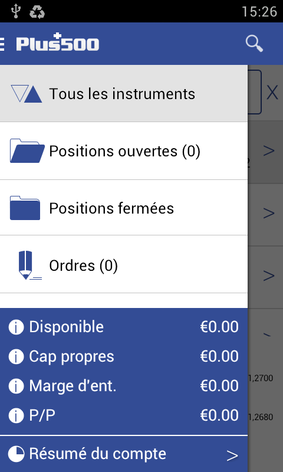Viewport: 283px width, 472px height.
Task: Tap the open folder icon
Action: pos(27,150)
